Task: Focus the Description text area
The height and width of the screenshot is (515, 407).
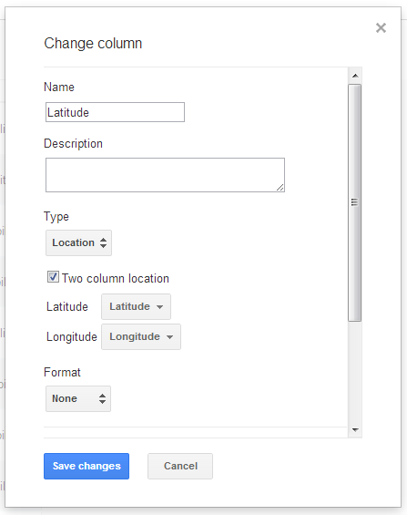Action: (x=165, y=175)
